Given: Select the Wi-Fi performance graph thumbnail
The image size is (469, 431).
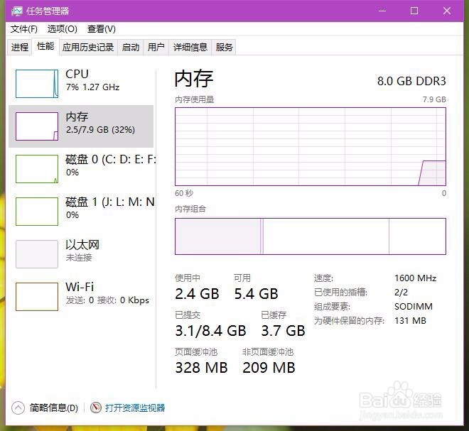Looking at the screenshot, I should 37,297.
